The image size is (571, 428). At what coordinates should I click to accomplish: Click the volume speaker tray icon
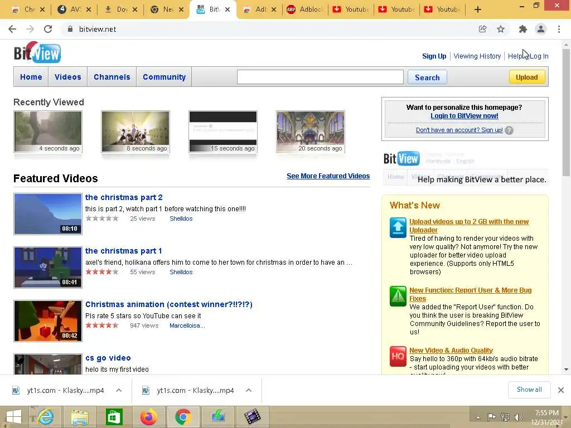tap(519, 417)
